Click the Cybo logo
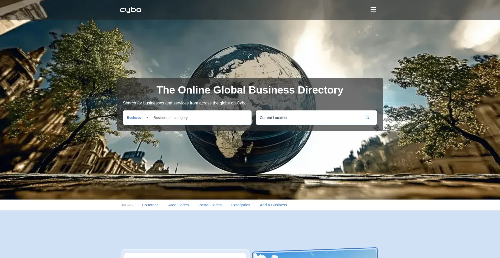The height and width of the screenshot is (258, 500). tap(130, 10)
